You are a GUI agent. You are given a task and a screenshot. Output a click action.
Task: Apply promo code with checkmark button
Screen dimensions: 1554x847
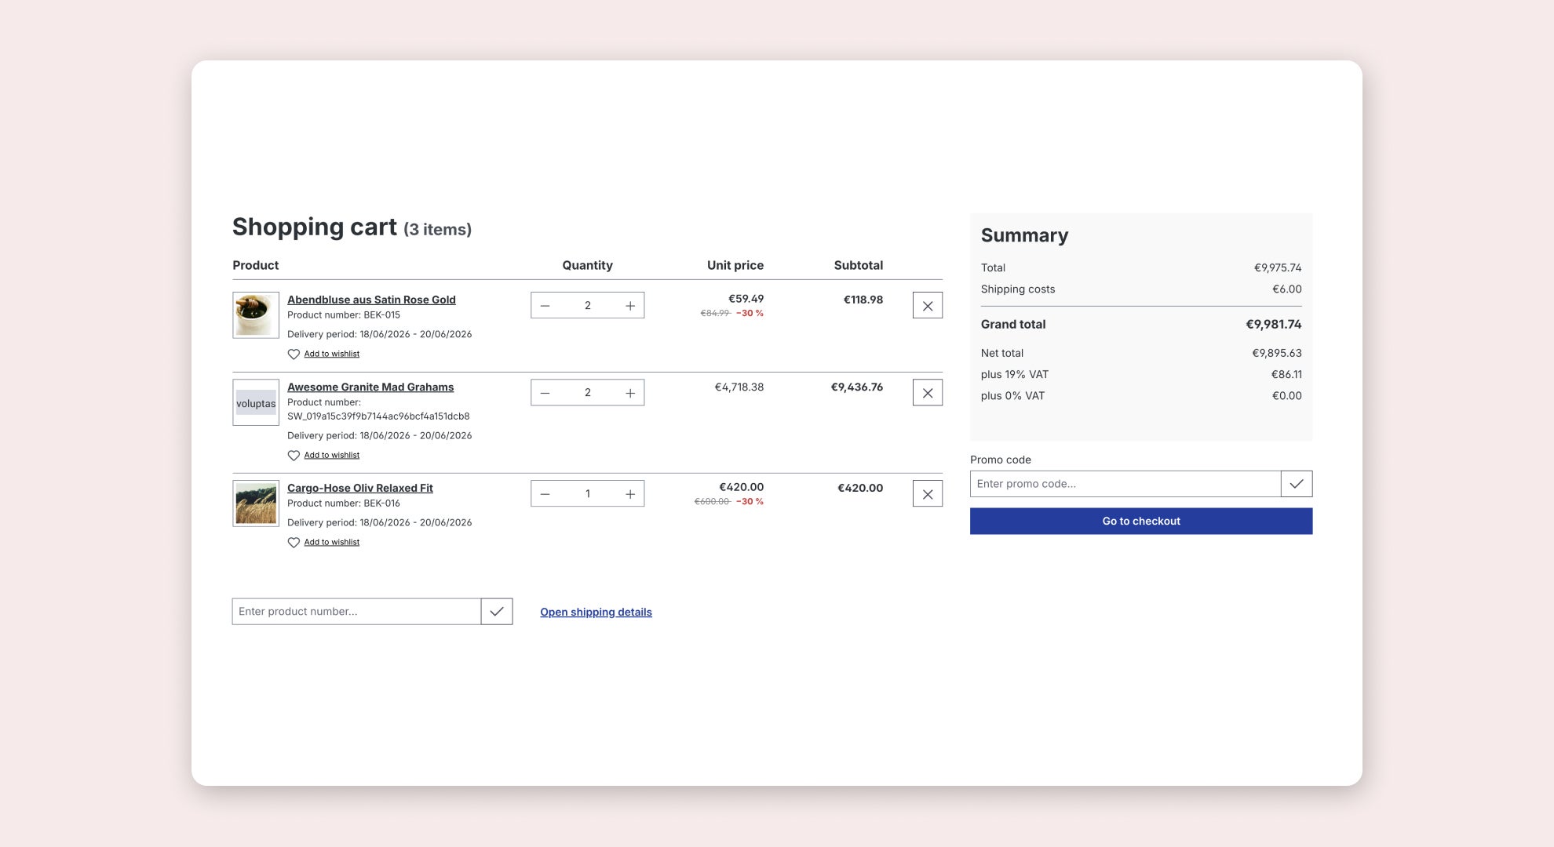tap(1297, 484)
